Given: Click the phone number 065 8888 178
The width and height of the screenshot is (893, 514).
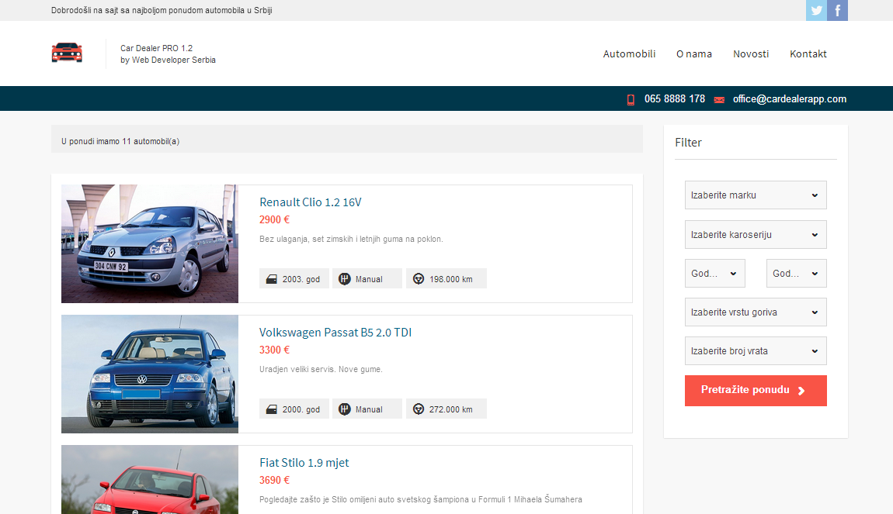Looking at the screenshot, I should point(674,99).
